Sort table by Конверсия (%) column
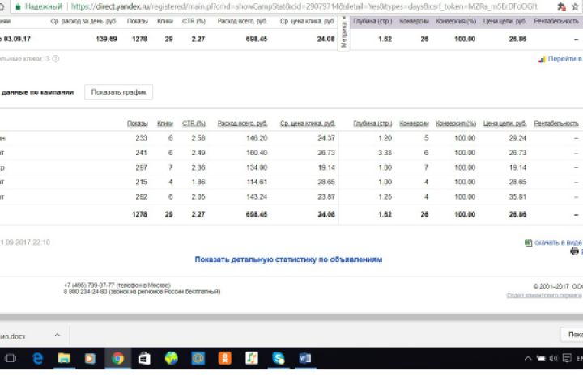This screenshot has height=388, width=583. pyautogui.click(x=456, y=123)
